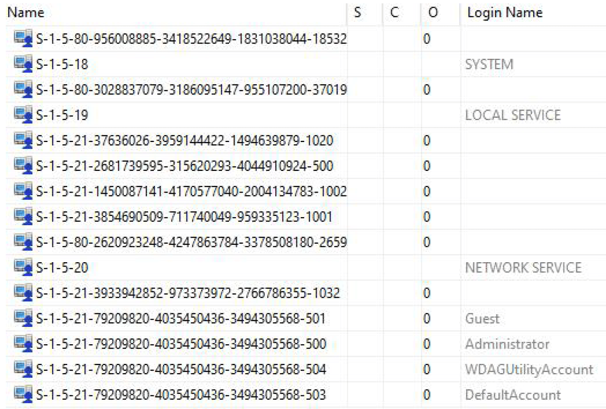Sort by the Login Name column header
The image size is (606, 409).
point(505,13)
